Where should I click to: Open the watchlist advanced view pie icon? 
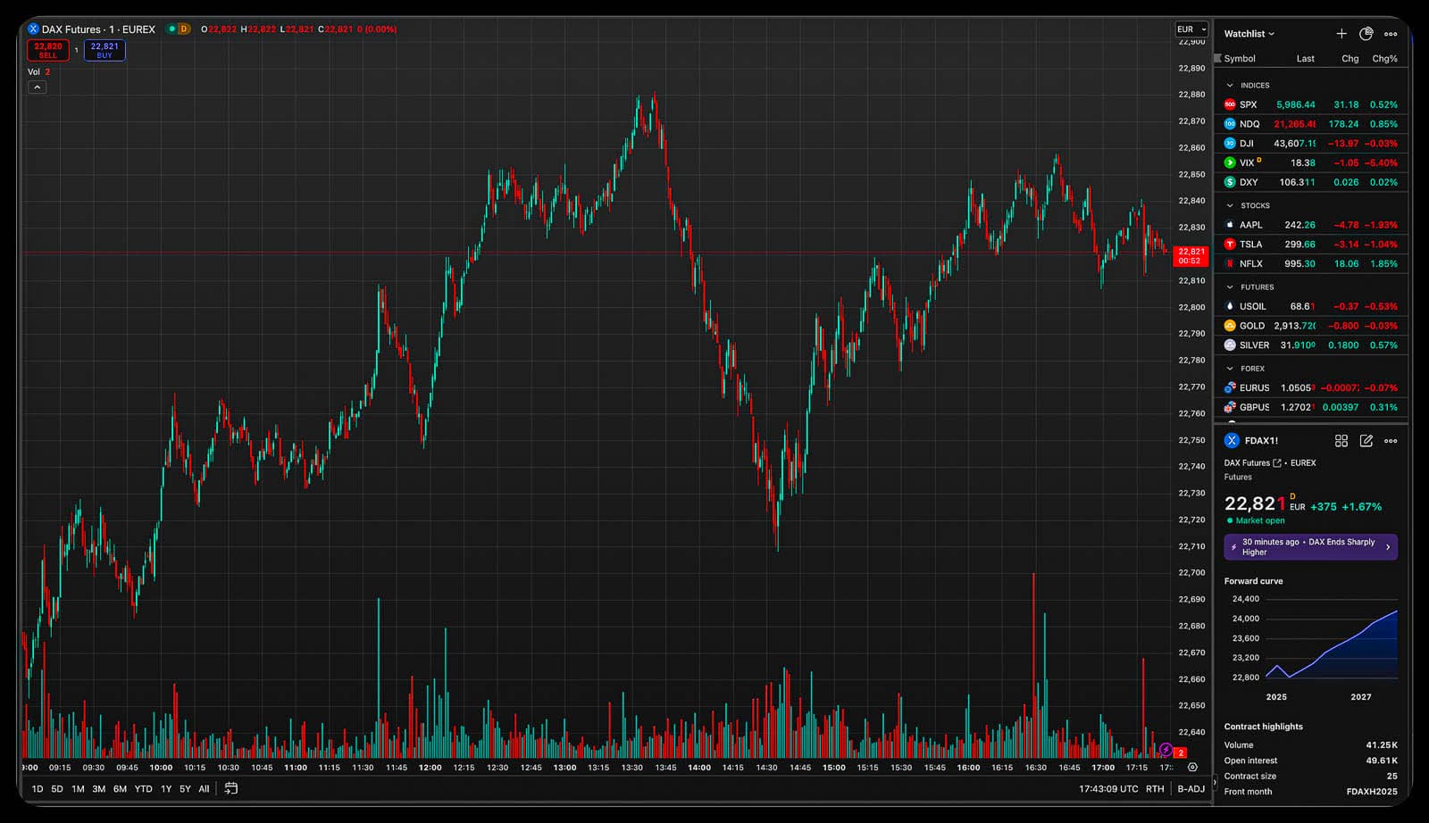coord(1366,34)
